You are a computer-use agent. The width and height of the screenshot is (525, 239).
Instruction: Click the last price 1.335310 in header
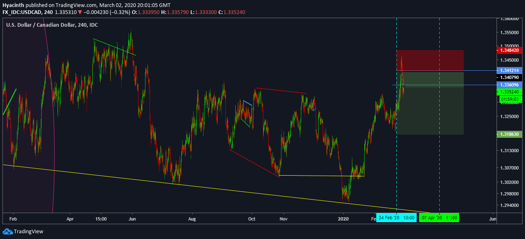[x=66, y=12]
